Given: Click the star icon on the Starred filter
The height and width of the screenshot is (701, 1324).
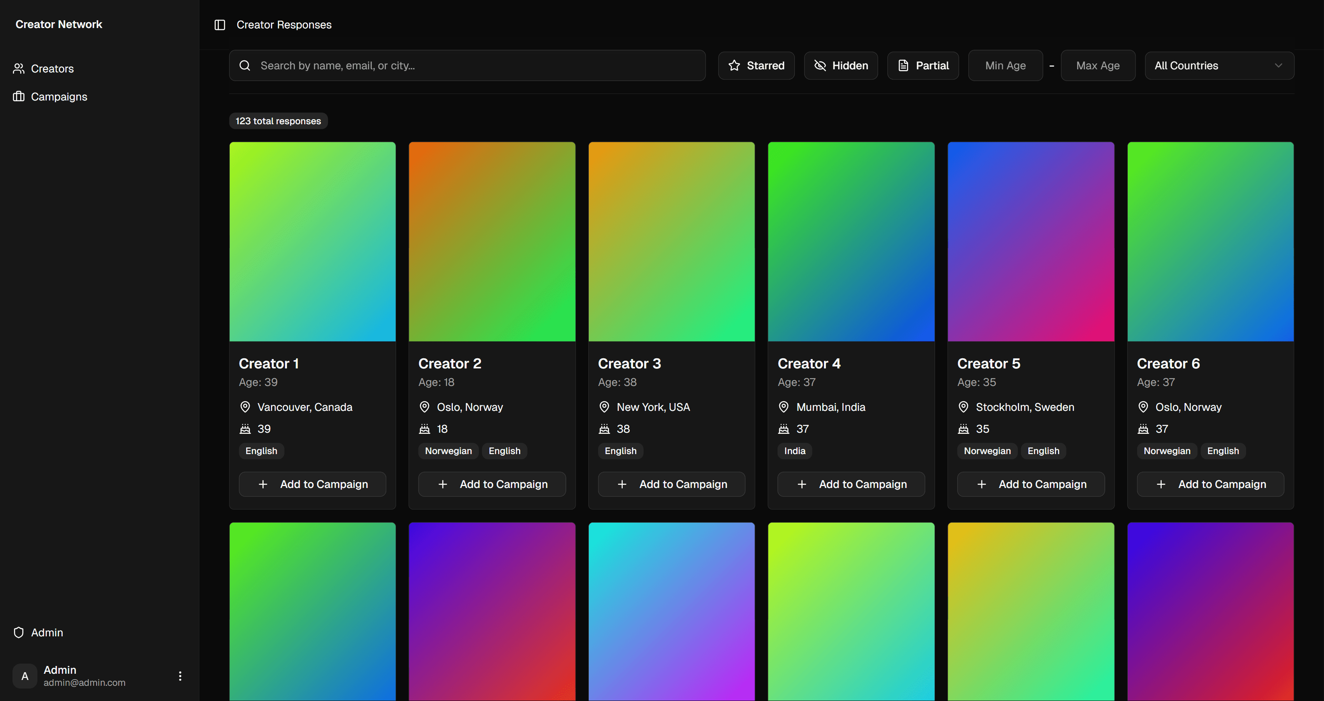Looking at the screenshot, I should (x=734, y=65).
